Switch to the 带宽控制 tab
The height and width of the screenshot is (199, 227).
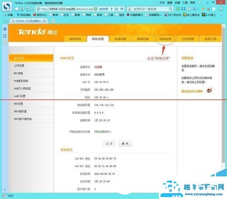coord(143,39)
